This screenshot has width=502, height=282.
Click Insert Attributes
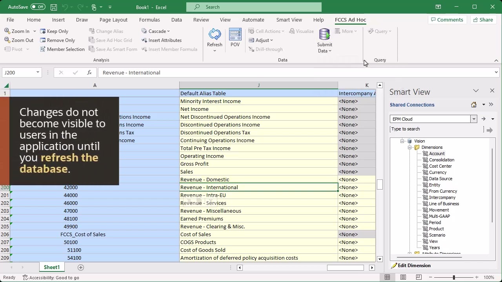162,40
